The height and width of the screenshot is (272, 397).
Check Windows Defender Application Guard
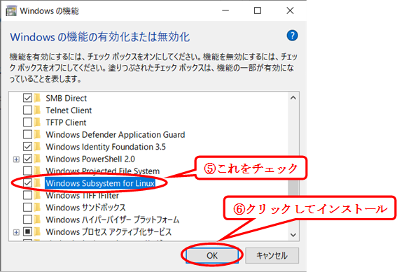point(27,134)
